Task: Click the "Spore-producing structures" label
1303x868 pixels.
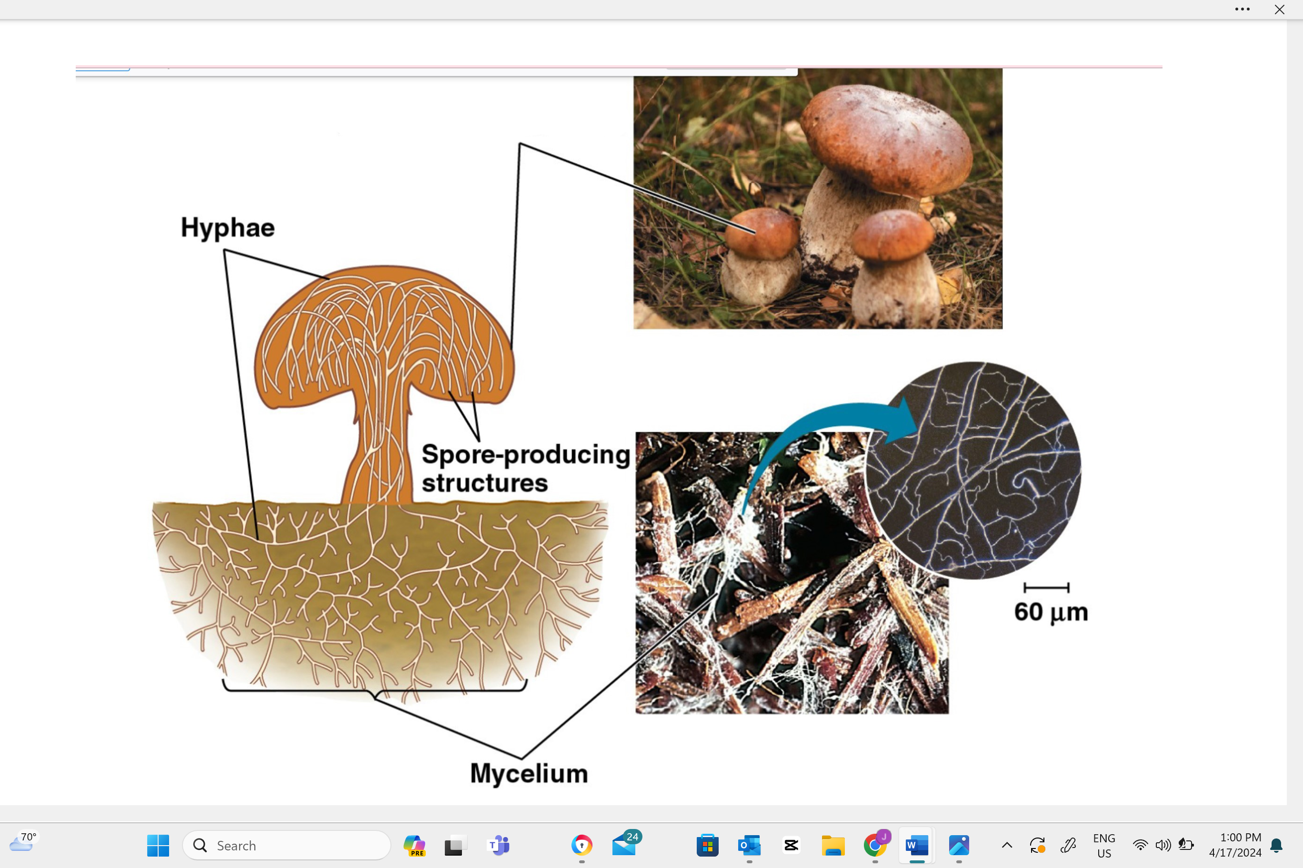Action: 526,468
